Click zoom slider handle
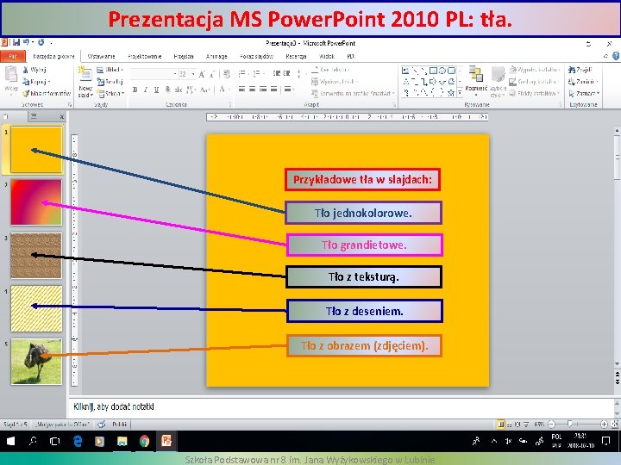Screen dimensions: 621x465 tap(569, 425)
